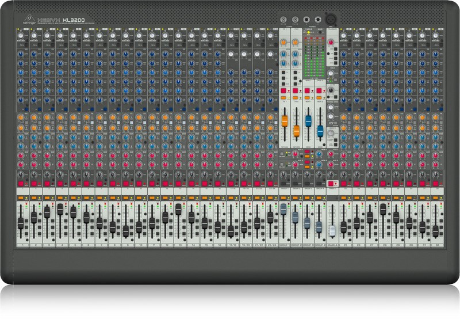Click the channel 32 fader cap
The width and height of the screenshot is (460, 319).
[435, 231]
